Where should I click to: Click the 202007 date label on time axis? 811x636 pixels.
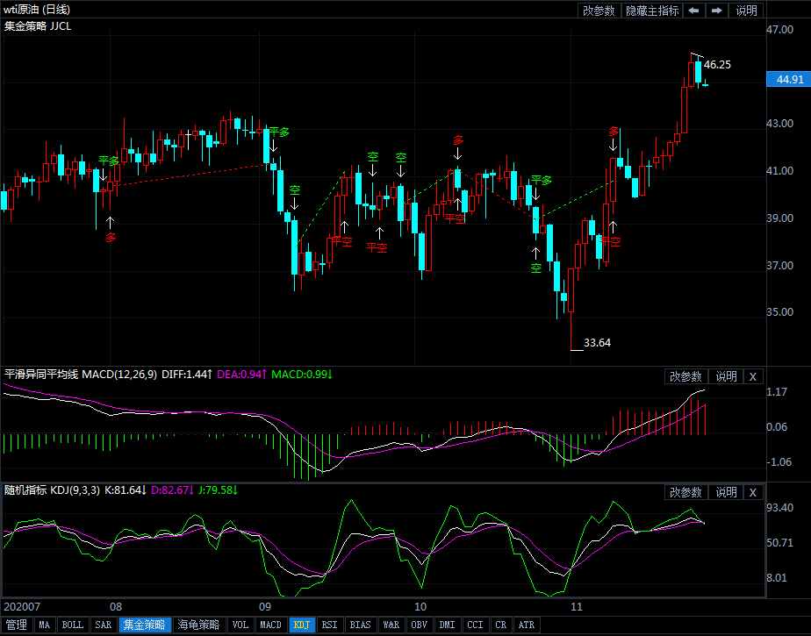click(x=22, y=607)
